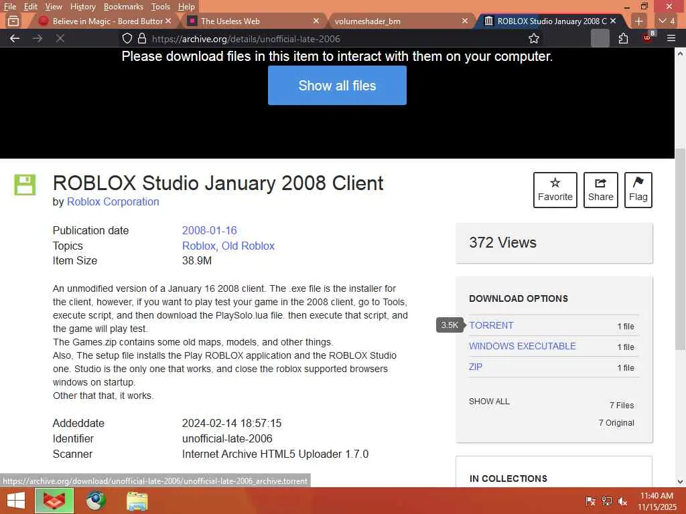Open the uBlock Origin extension icon
Image resolution: width=686 pixels, height=514 pixels.
(x=648, y=37)
